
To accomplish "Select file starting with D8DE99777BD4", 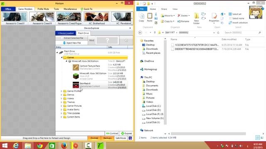I will click(195, 49).
